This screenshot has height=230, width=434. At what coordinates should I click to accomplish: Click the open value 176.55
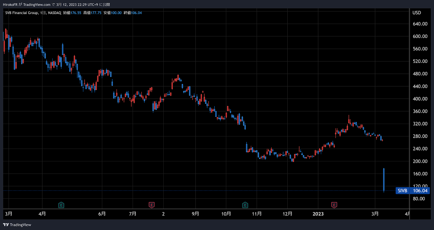tap(76, 13)
